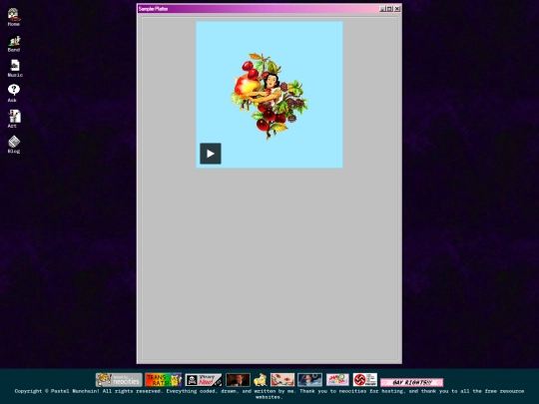Open the Band desktop icon
Viewport: 539px width, 404px height.
pyautogui.click(x=14, y=44)
